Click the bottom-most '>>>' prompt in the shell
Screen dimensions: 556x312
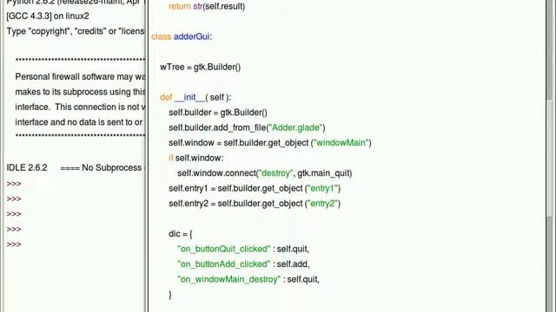[14, 244]
